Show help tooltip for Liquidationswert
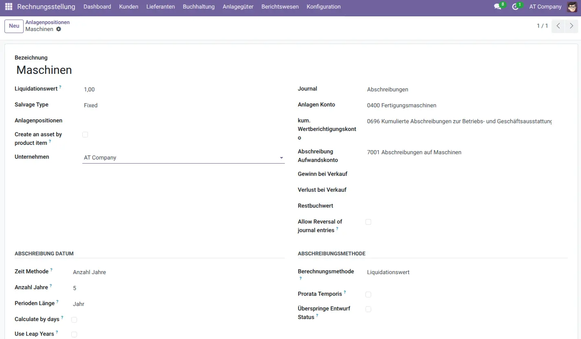The height and width of the screenshot is (339, 581). [x=60, y=87]
